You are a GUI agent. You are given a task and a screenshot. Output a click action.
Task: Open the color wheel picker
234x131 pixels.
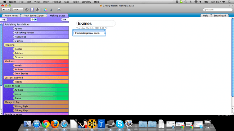pos(45,10)
